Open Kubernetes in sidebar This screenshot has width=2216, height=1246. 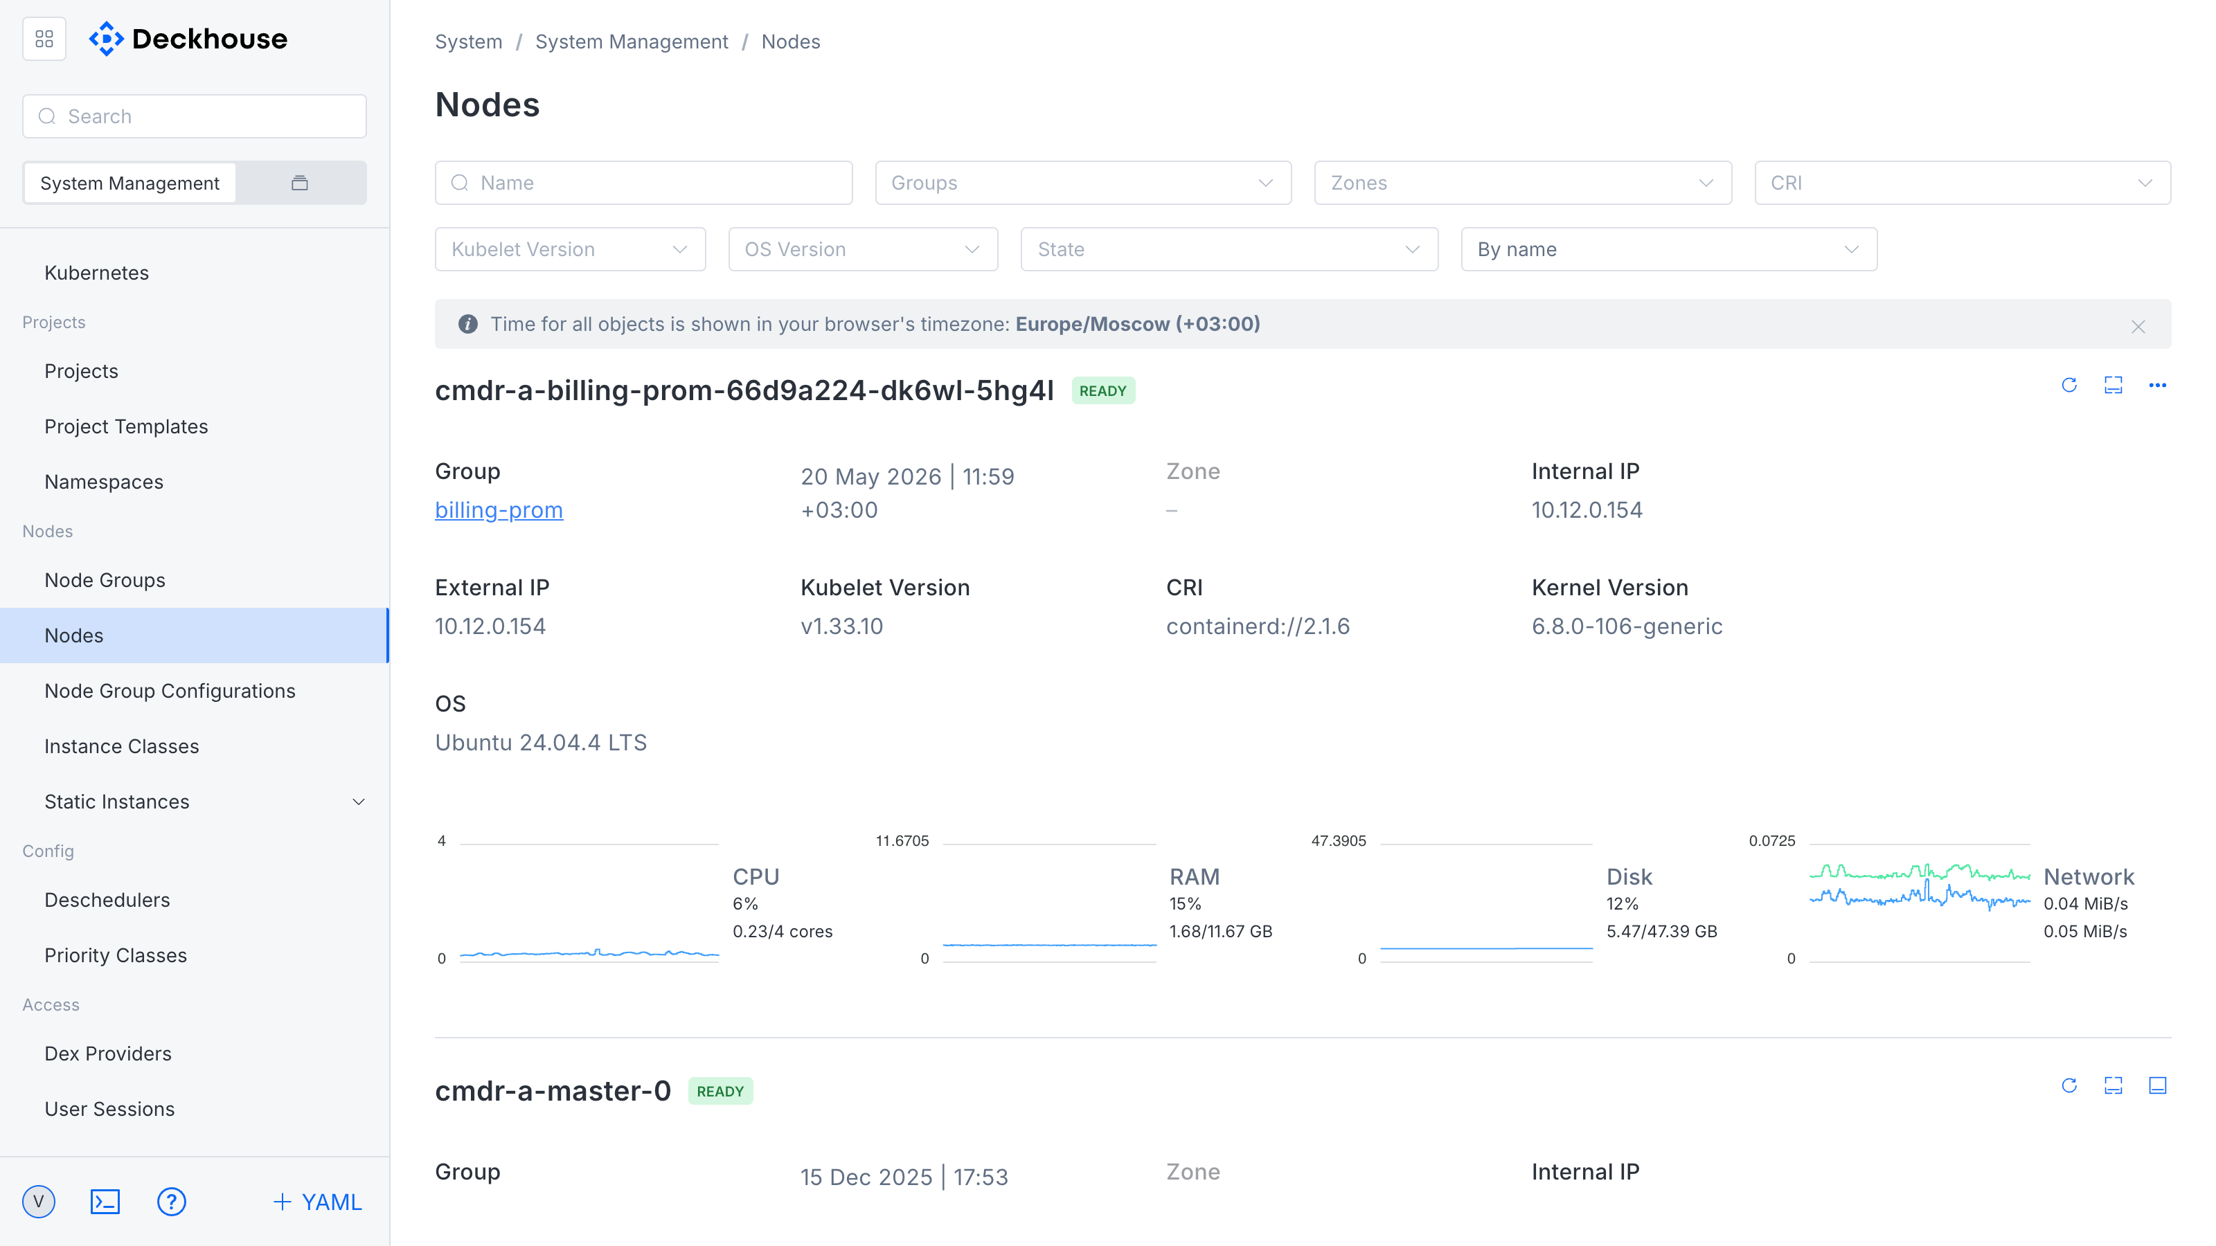click(96, 273)
